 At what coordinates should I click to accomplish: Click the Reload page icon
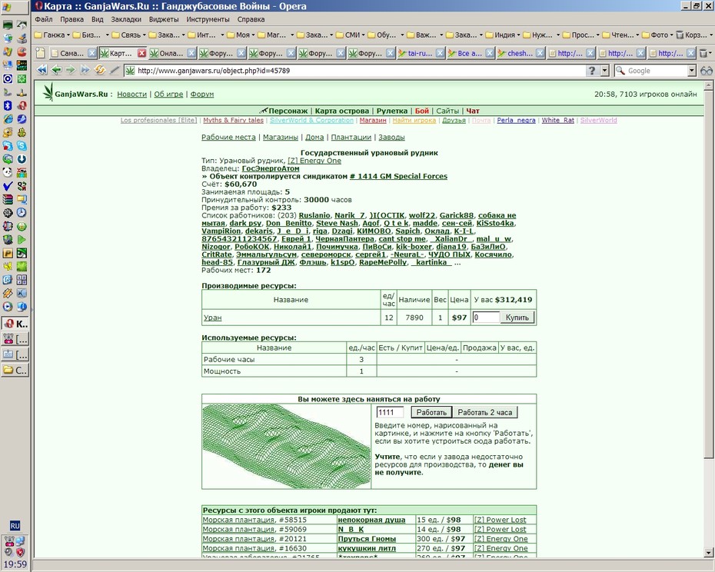100,70
